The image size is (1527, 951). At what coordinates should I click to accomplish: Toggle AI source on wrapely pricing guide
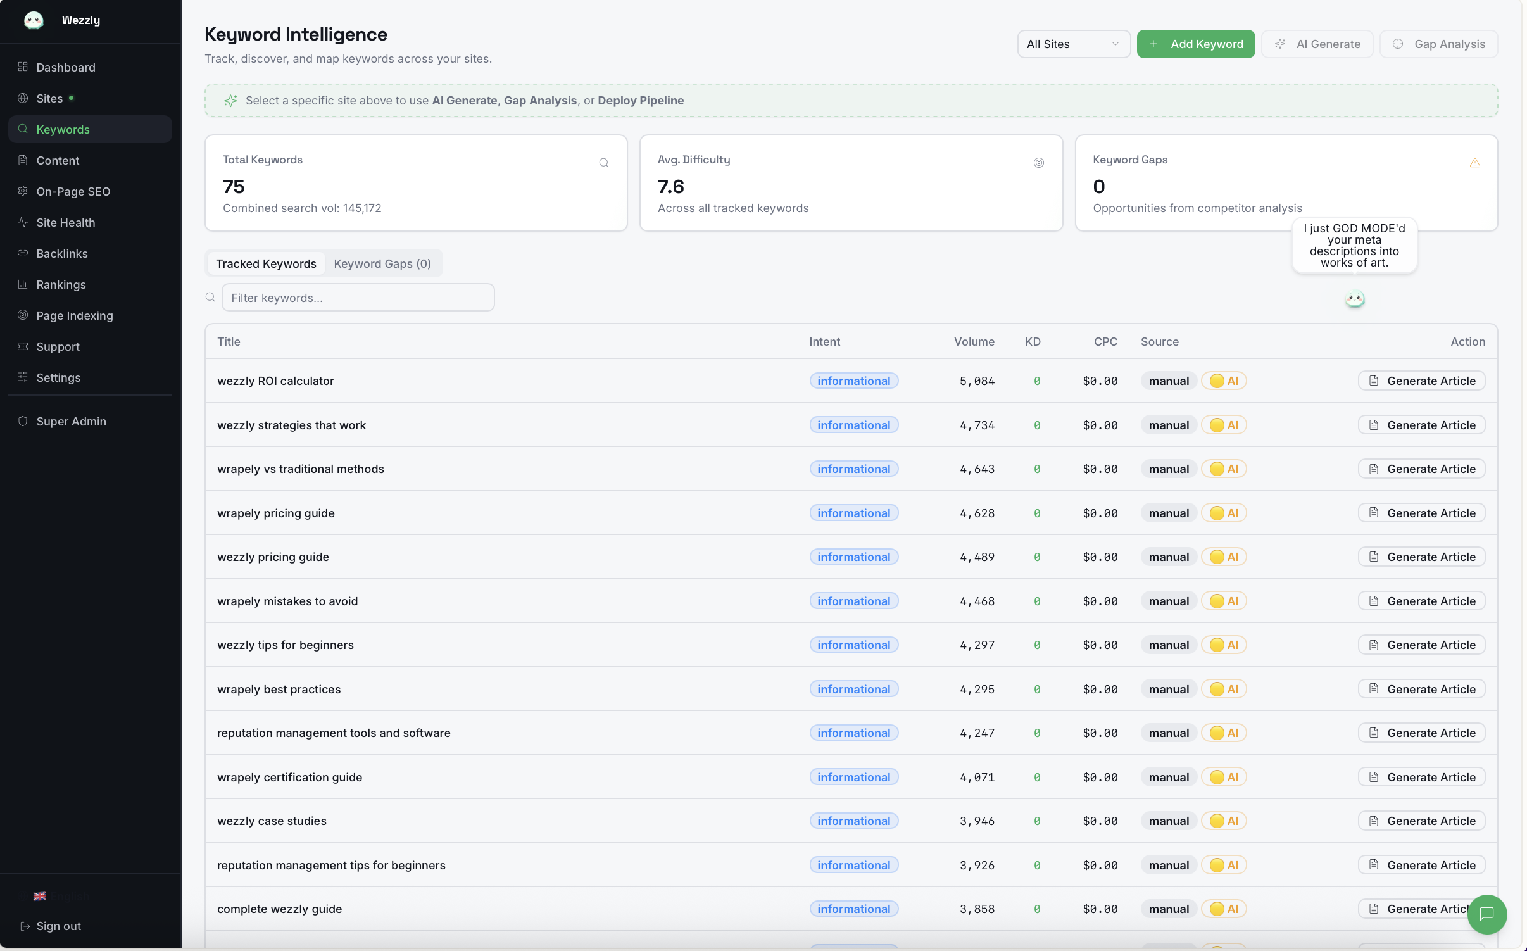1223,513
